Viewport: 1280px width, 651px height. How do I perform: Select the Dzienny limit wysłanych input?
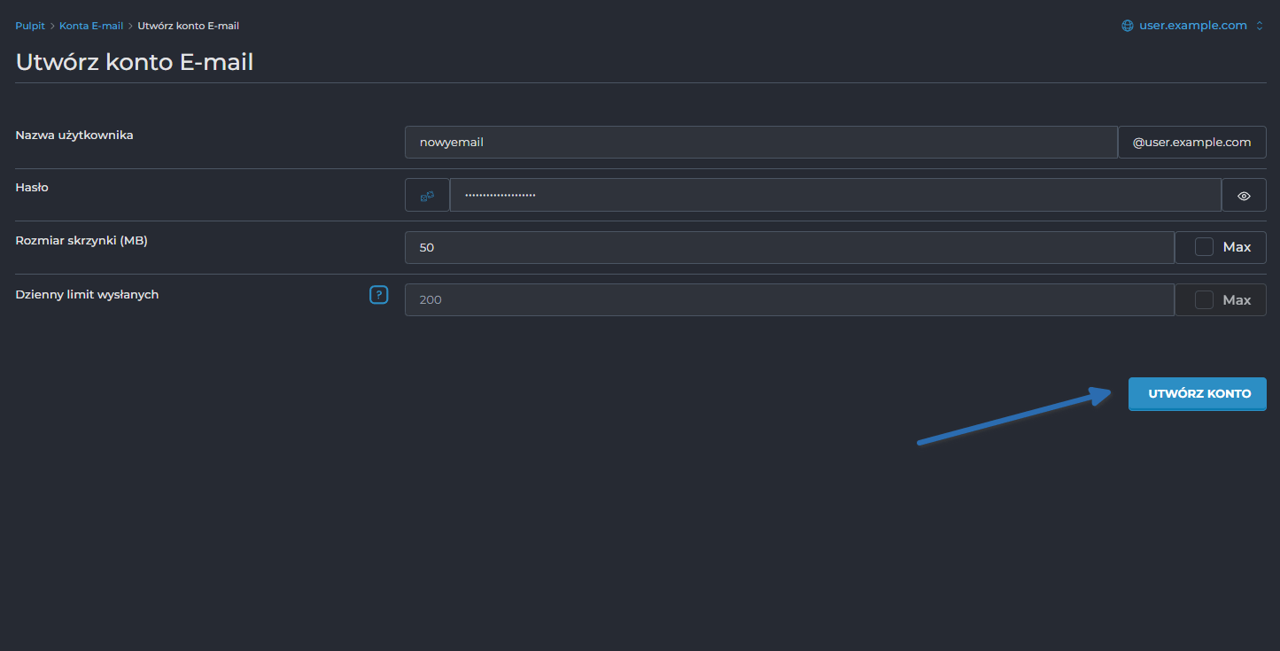pos(788,300)
